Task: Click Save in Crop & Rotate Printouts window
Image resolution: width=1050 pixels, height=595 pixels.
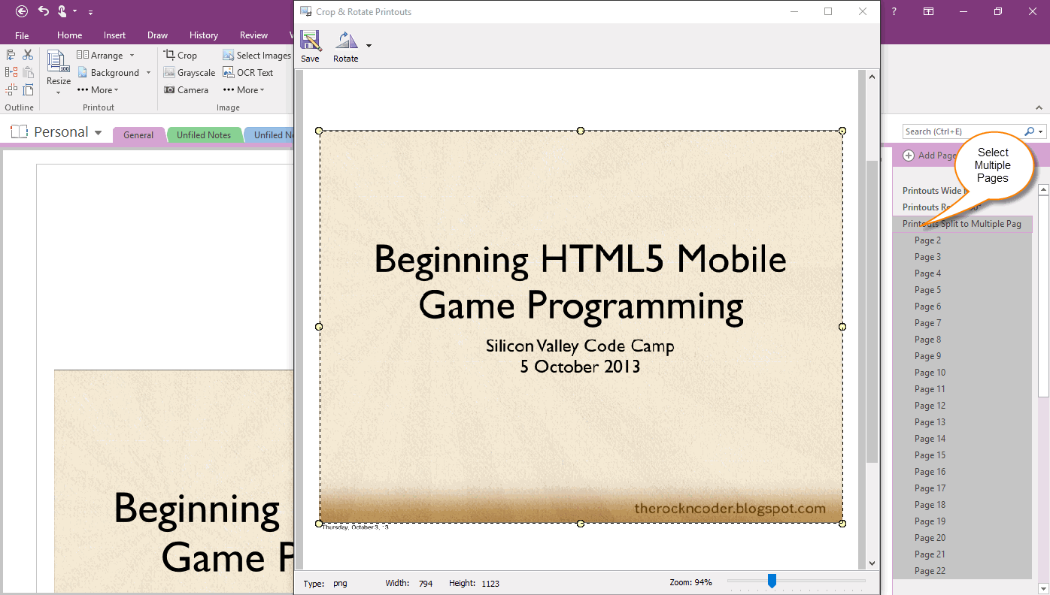Action: pos(310,47)
